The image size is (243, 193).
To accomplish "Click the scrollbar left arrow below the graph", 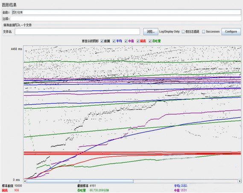I will 25,181.
